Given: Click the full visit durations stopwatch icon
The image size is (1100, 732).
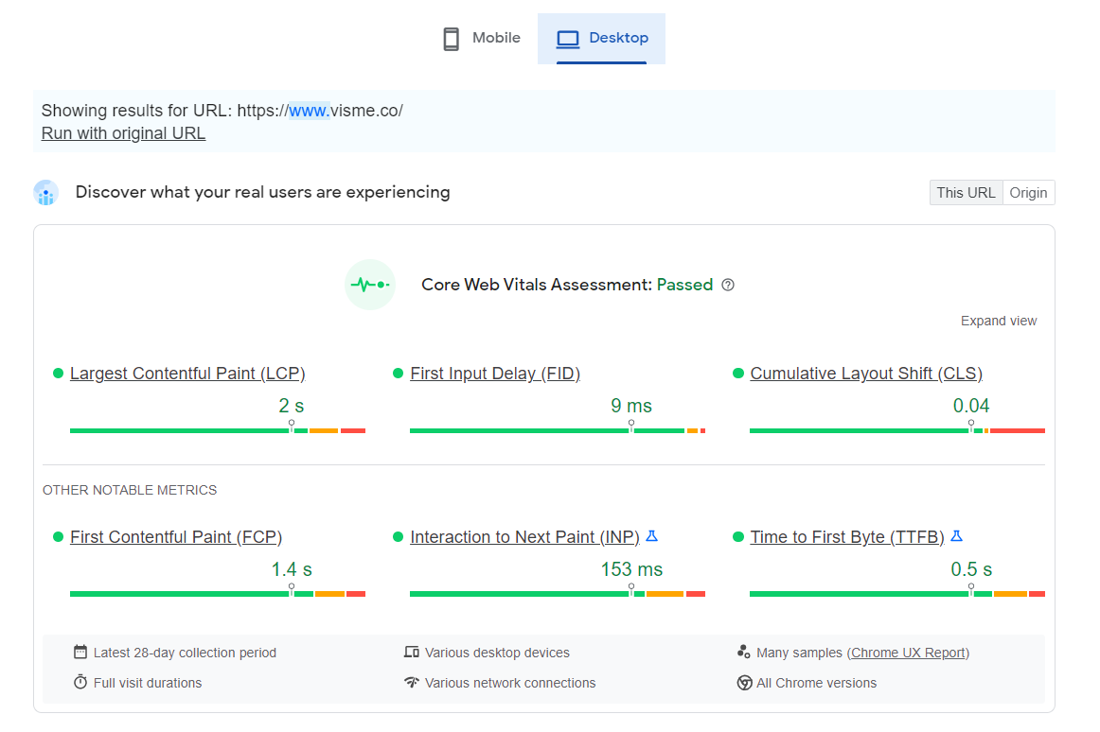Looking at the screenshot, I should tap(79, 682).
